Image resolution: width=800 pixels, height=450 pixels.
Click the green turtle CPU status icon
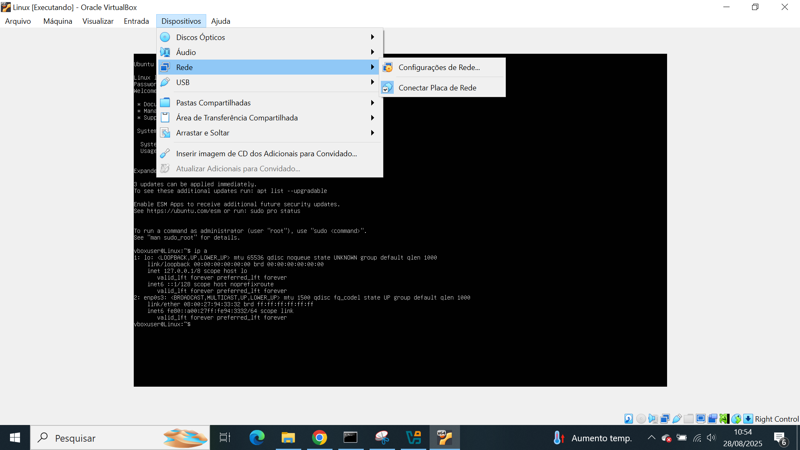724,419
